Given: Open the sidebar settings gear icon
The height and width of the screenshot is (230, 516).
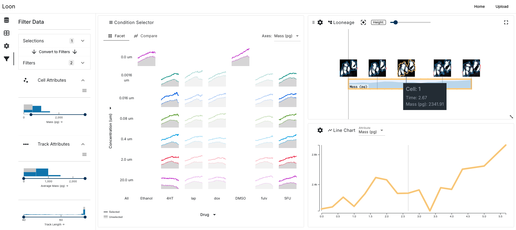Looking at the screenshot, I should 7,46.
